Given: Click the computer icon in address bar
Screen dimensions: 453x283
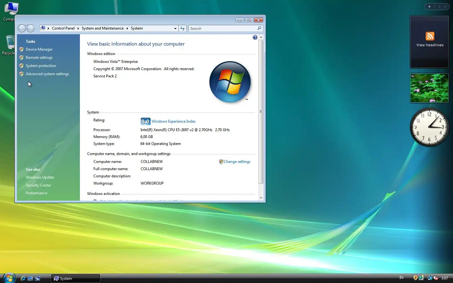Looking at the screenshot, I should tap(43, 28).
